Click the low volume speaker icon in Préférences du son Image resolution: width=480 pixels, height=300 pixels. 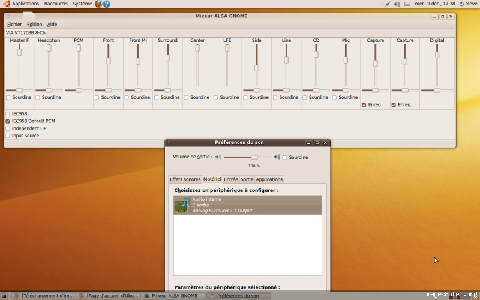pos(218,157)
